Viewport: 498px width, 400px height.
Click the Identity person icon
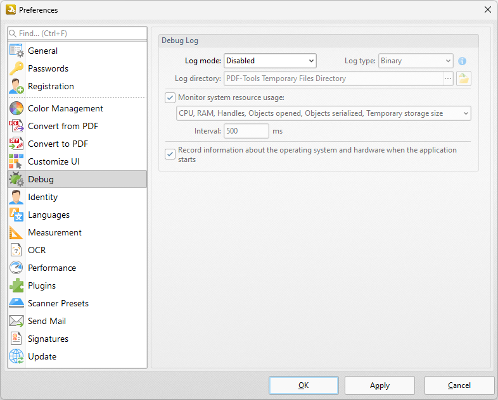[16, 197]
